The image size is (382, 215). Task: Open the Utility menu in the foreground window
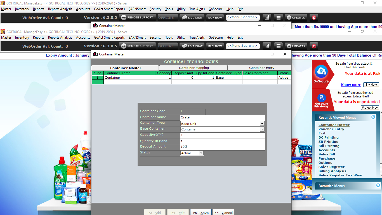tap(181, 38)
